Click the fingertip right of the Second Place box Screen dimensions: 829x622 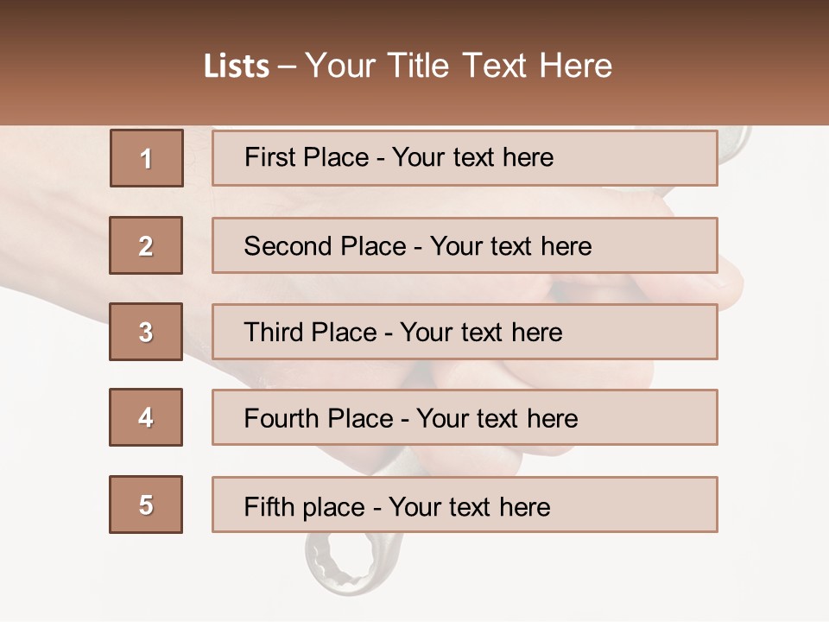click(x=731, y=275)
